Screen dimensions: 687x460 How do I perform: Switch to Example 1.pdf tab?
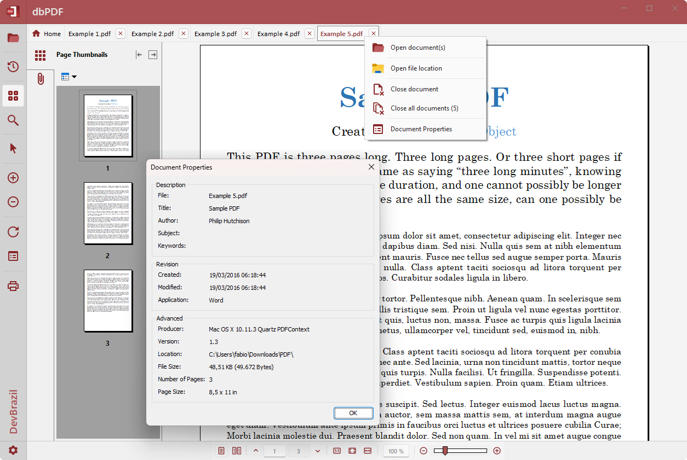point(89,33)
